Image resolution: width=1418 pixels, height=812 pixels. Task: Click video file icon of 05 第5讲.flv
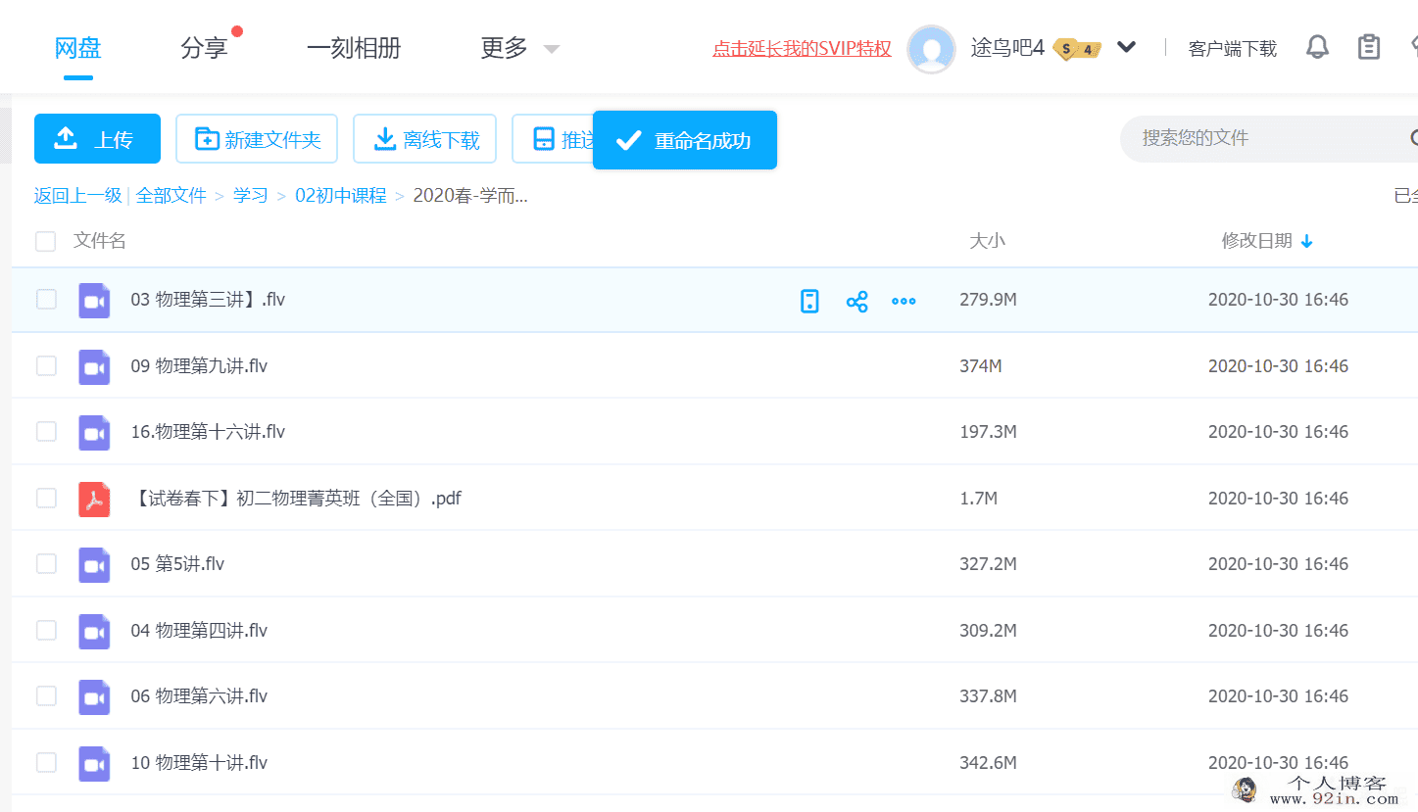pos(94,564)
